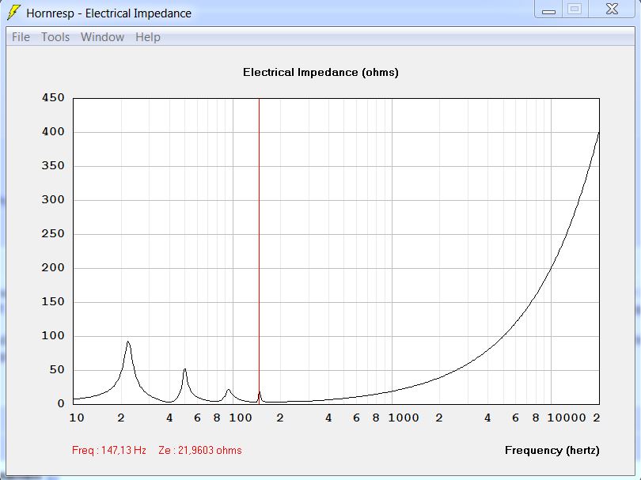The width and height of the screenshot is (641, 480).
Task: Click the 10000 label on the frequency axis
Action: (567, 418)
